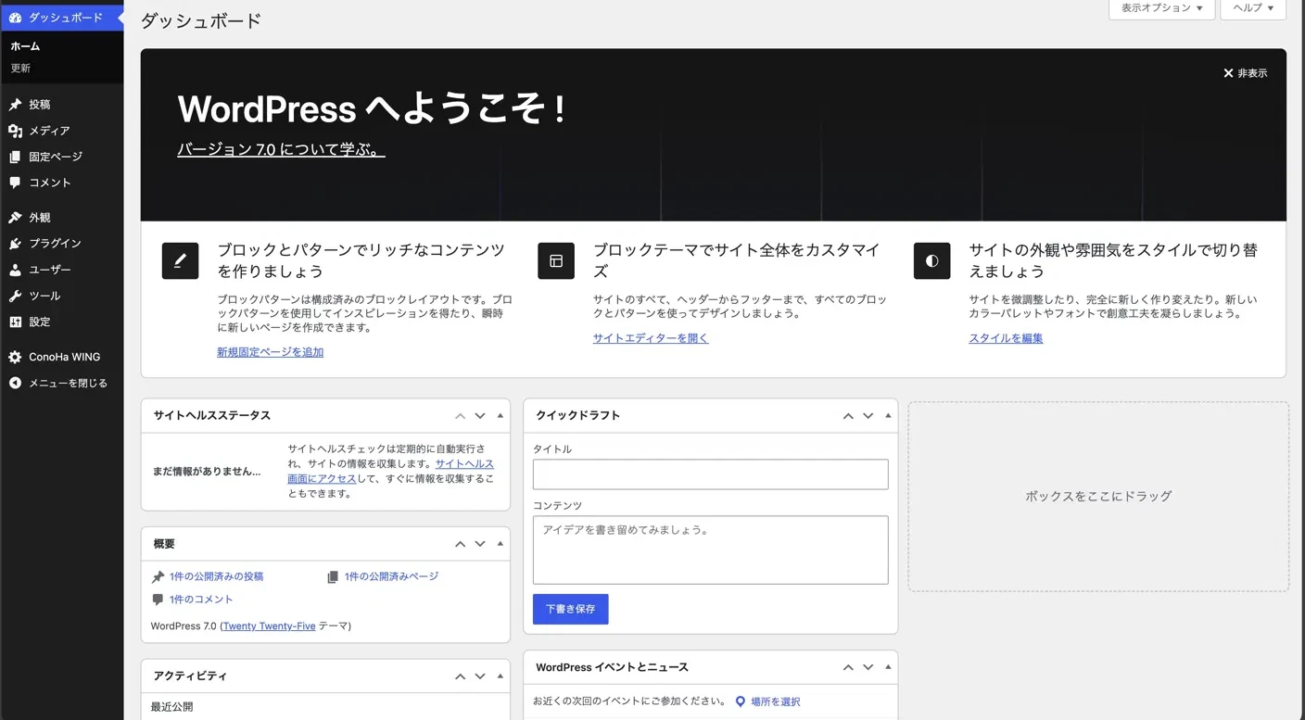Move WordPress イベントとニュース box up
The image size is (1305, 720).
tap(848, 667)
